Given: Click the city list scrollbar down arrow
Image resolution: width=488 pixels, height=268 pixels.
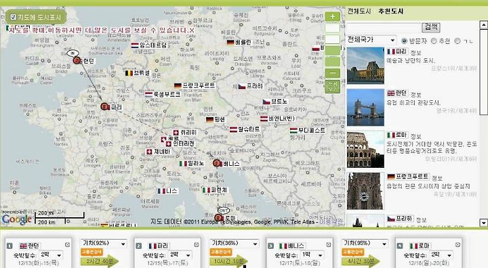Looking at the screenshot, I should coord(484,223).
